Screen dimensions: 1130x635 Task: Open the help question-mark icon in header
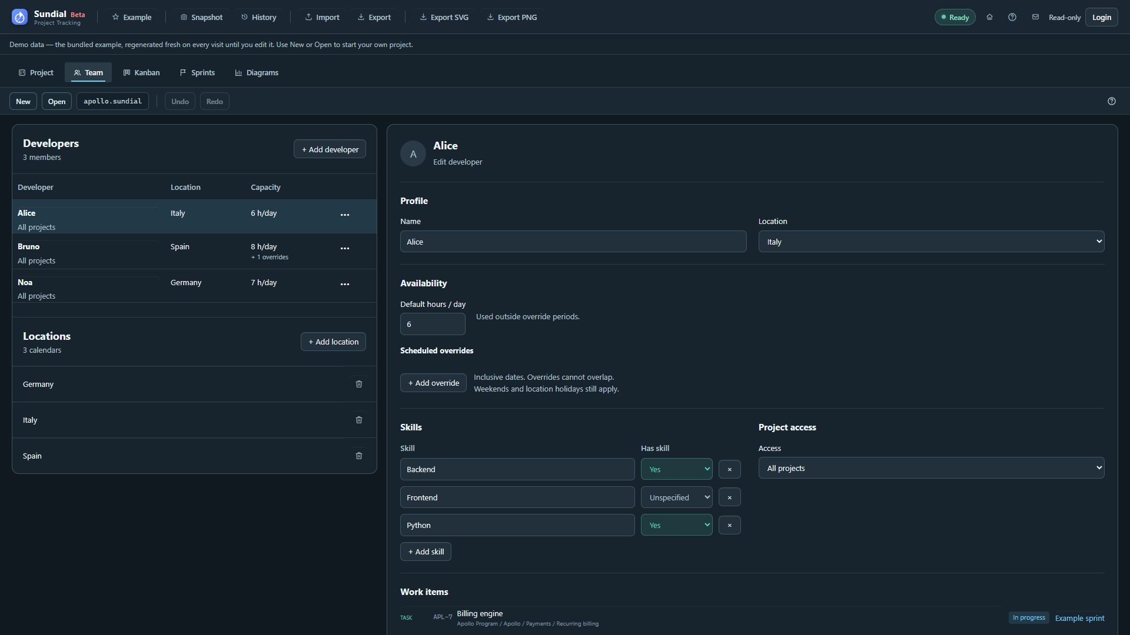point(1012,17)
